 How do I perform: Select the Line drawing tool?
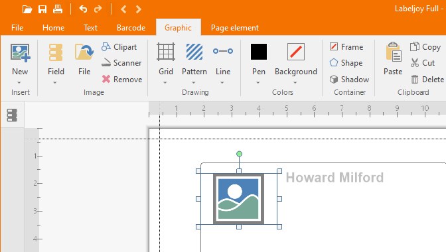(x=223, y=59)
